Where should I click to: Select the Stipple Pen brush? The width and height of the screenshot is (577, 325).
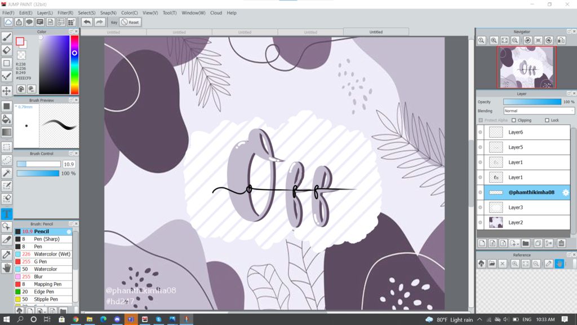(x=43, y=299)
